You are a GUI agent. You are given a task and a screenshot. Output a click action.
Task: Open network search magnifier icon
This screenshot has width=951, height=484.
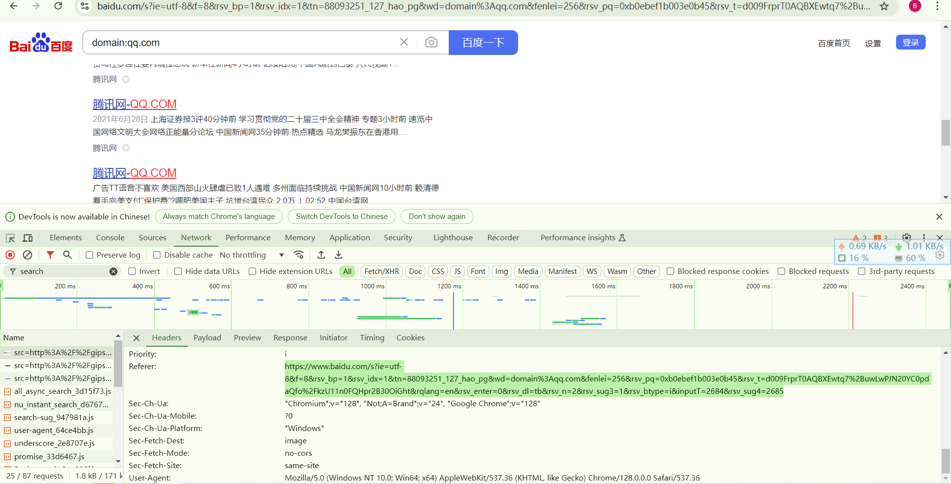(67, 255)
